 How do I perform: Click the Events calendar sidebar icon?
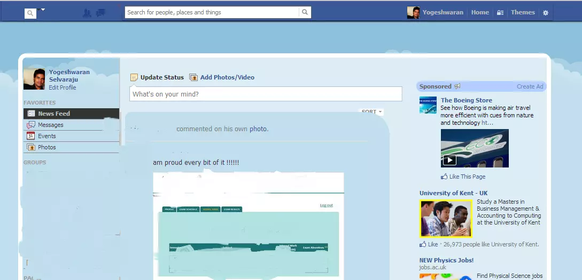tap(31, 136)
